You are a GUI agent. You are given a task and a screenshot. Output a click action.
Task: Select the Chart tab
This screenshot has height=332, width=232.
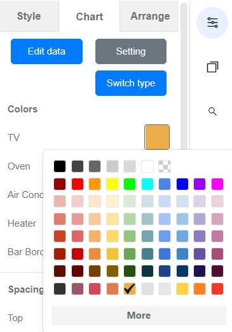90,17
